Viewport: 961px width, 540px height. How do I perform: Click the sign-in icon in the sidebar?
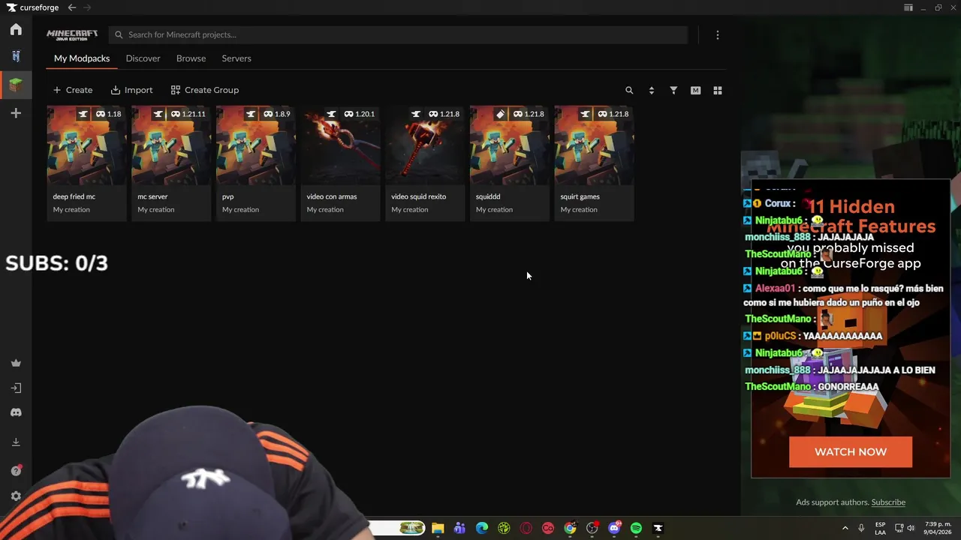point(16,388)
